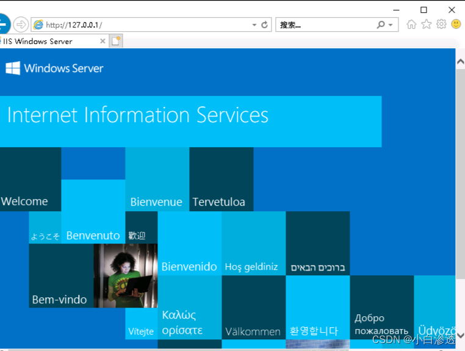465x351 pixels.
Task: Click the search magnifier icon
Action: point(381,24)
